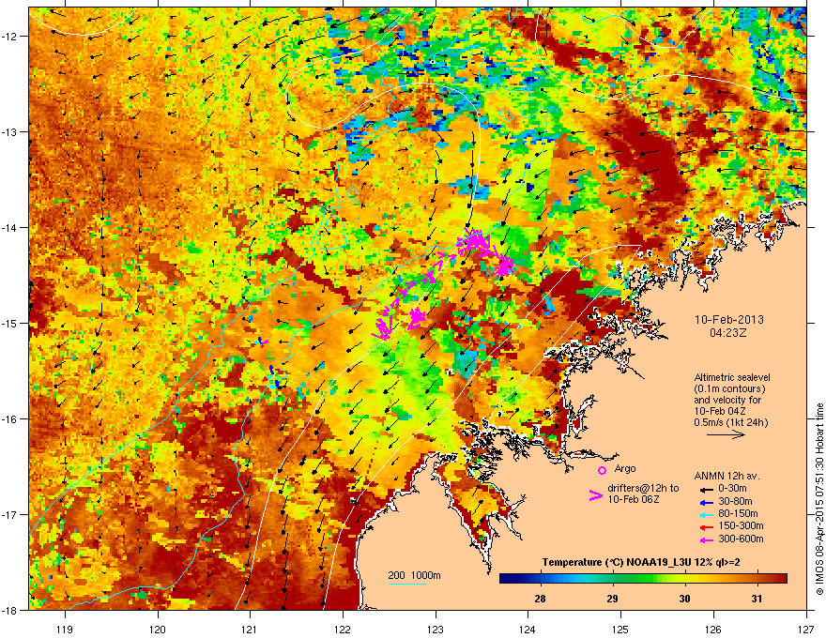This screenshot has height=638, width=826.
Task: Click the '-18' latitude axis label
Action: pos(9,610)
